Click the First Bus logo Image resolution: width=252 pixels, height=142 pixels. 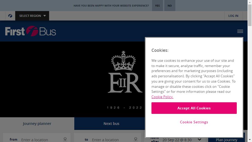[30, 31]
